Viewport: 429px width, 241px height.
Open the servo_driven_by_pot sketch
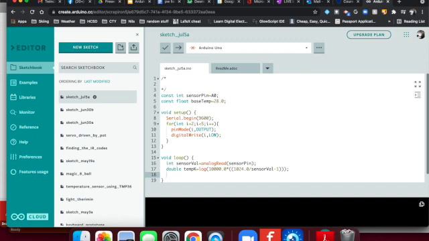tap(98, 135)
